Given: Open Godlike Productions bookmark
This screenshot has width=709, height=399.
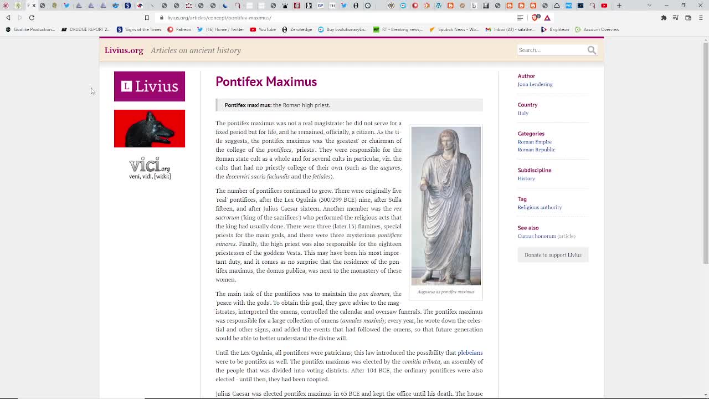Looking at the screenshot, I should [30, 29].
